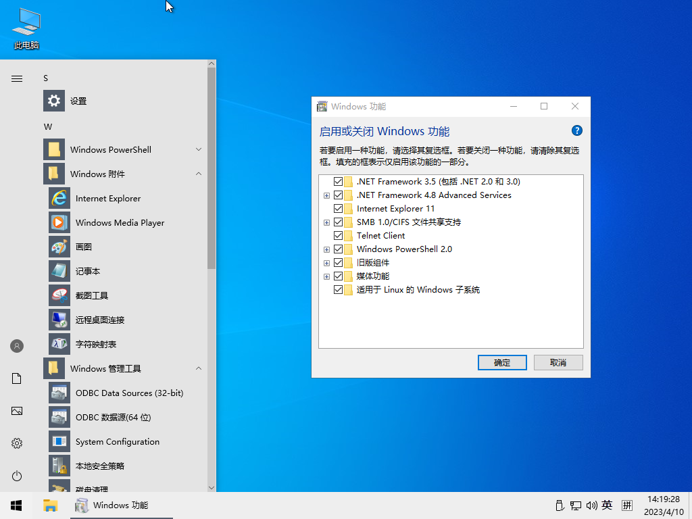Select Internet Explorer 11 feature label
The image size is (692, 519).
pos(395,209)
